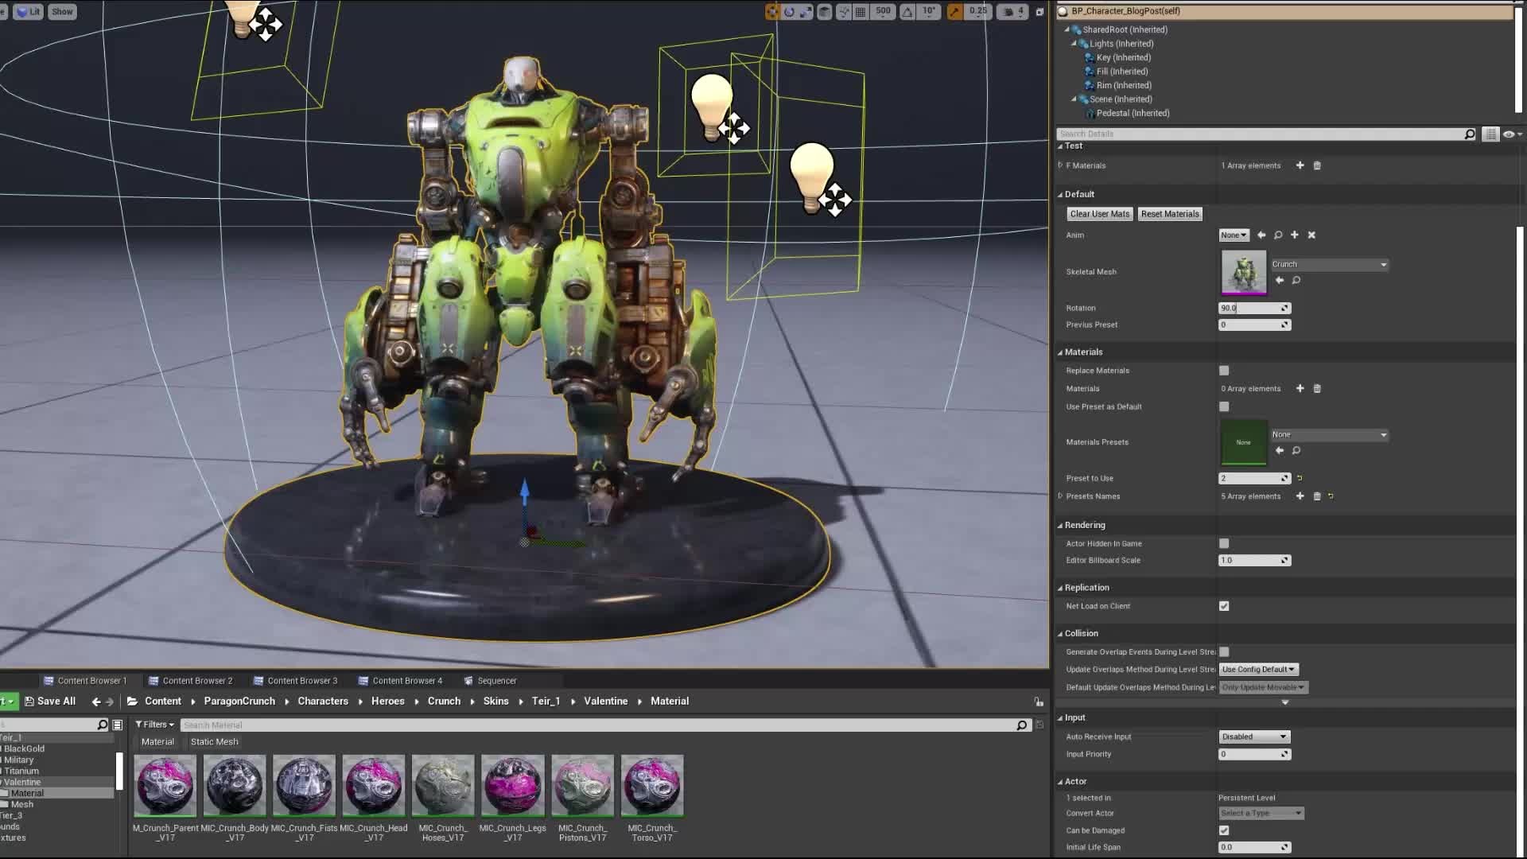The width and height of the screenshot is (1527, 859).
Task: Use selected asset arrow for Skeletal Mesh
Action: [1280, 280]
